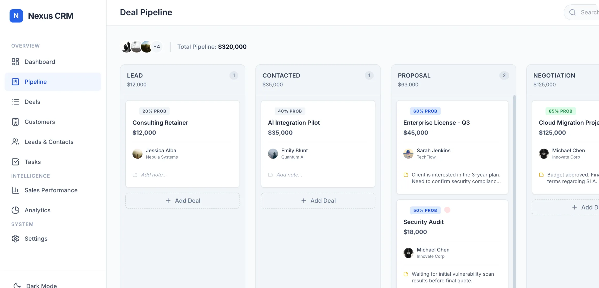Image resolution: width=599 pixels, height=288 pixels.
Task: Click the deal count badge on Proposal column
Action: [504, 75]
